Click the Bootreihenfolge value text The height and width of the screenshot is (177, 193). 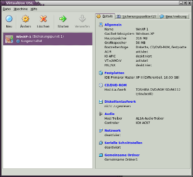(161, 47)
